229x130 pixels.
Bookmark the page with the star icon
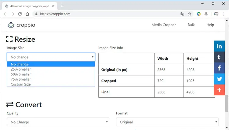(190, 14)
